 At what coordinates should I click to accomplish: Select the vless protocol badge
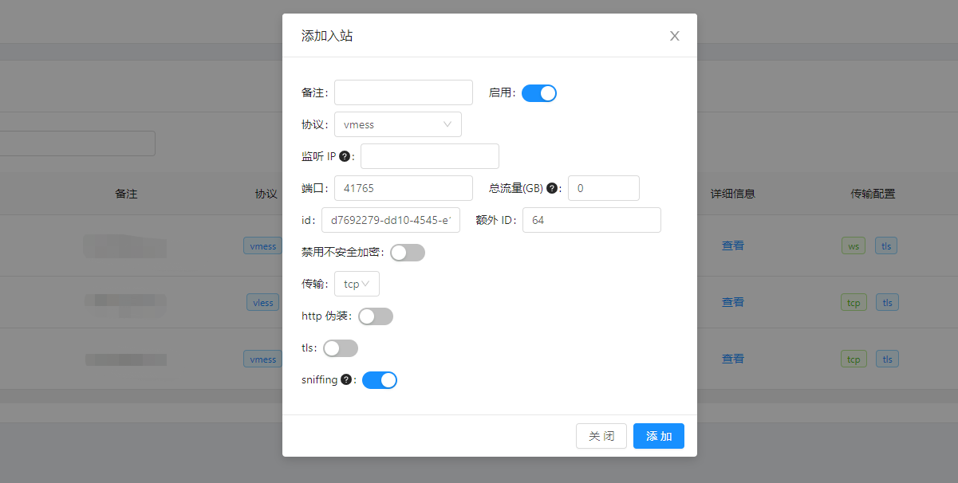[262, 302]
